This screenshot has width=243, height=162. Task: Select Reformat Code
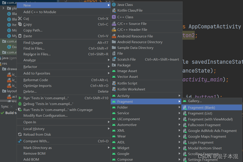click(x=64, y=80)
